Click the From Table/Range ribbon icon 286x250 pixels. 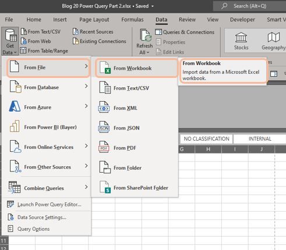tap(23, 51)
